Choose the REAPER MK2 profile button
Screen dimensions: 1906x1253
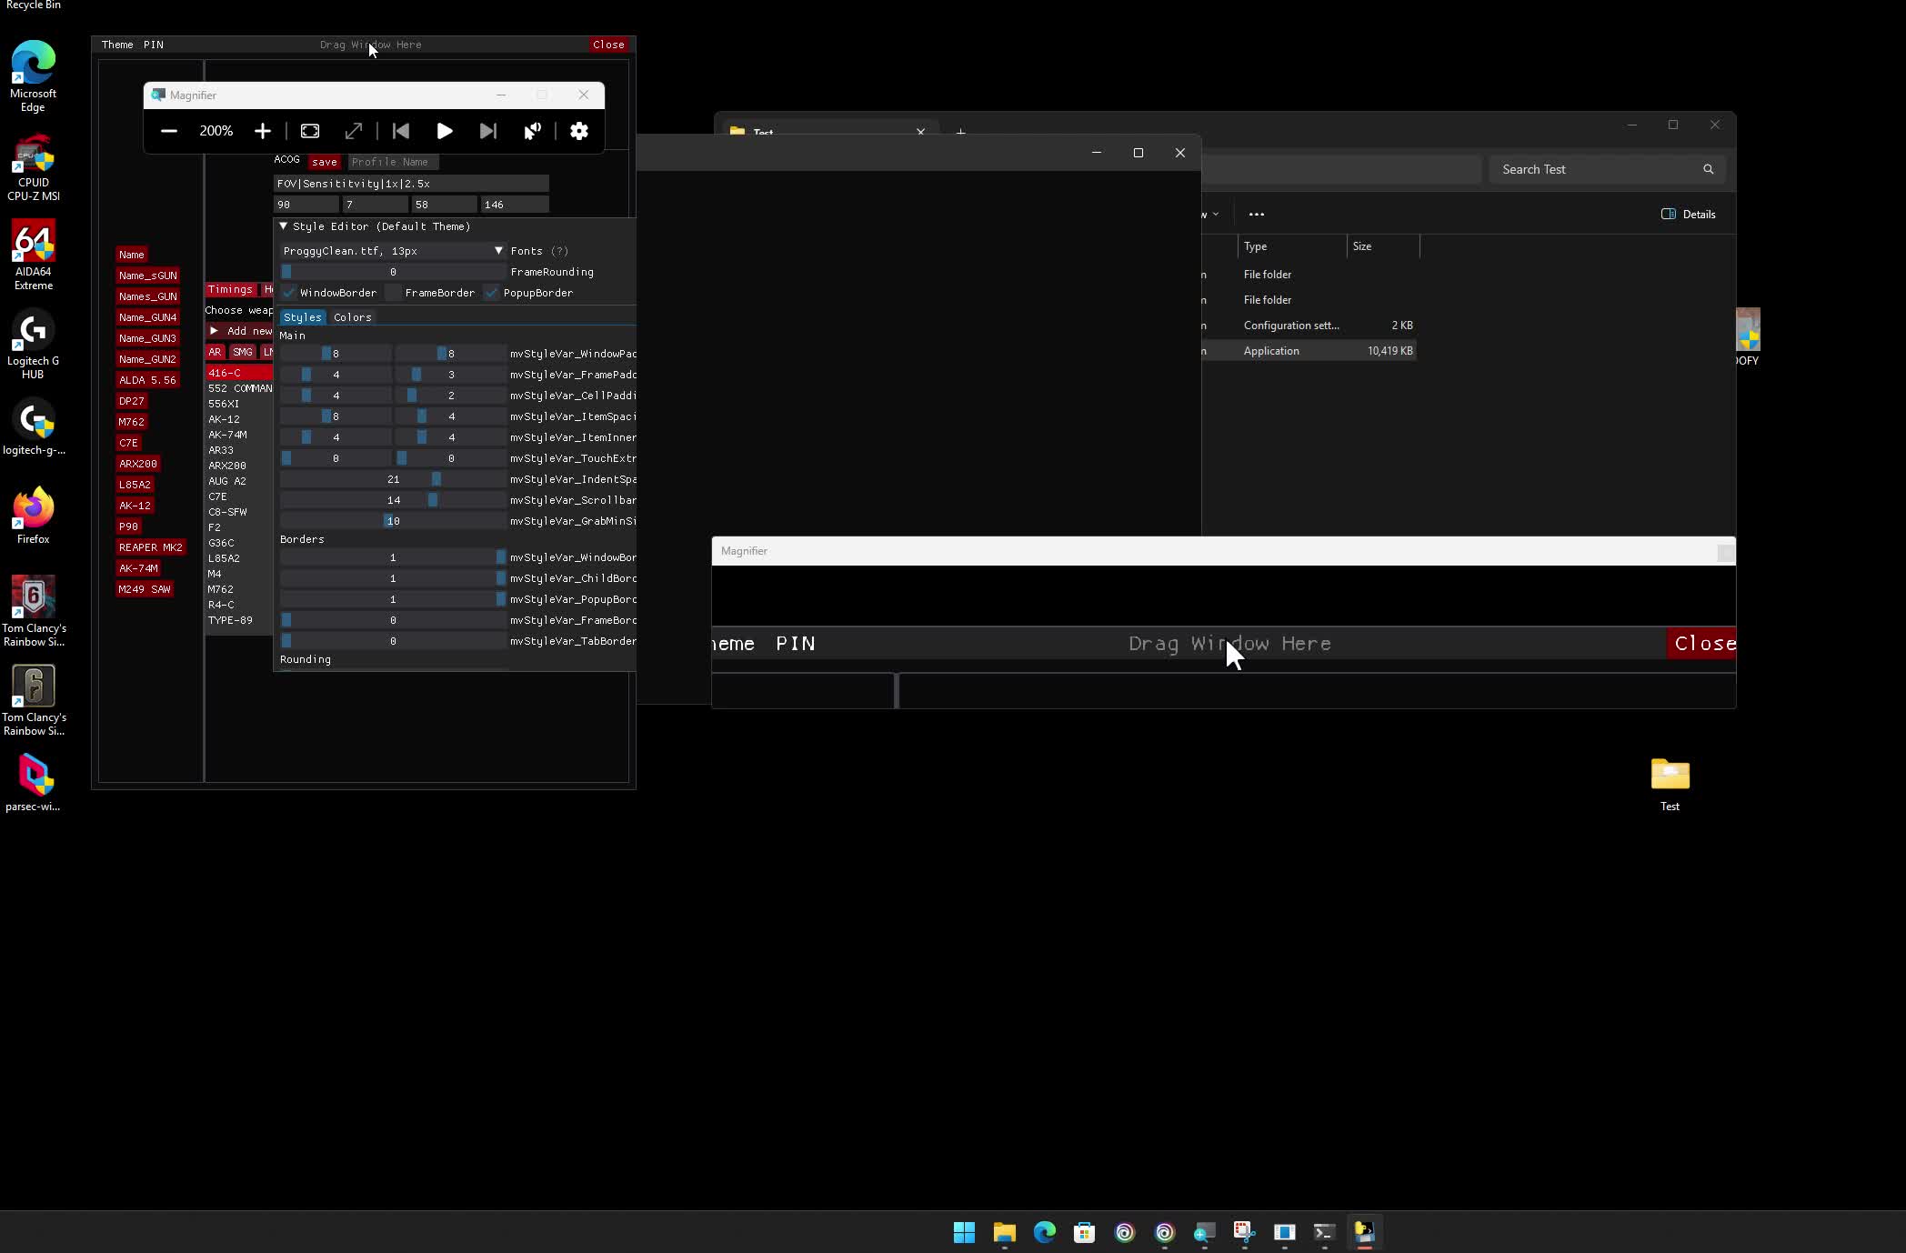tap(151, 547)
